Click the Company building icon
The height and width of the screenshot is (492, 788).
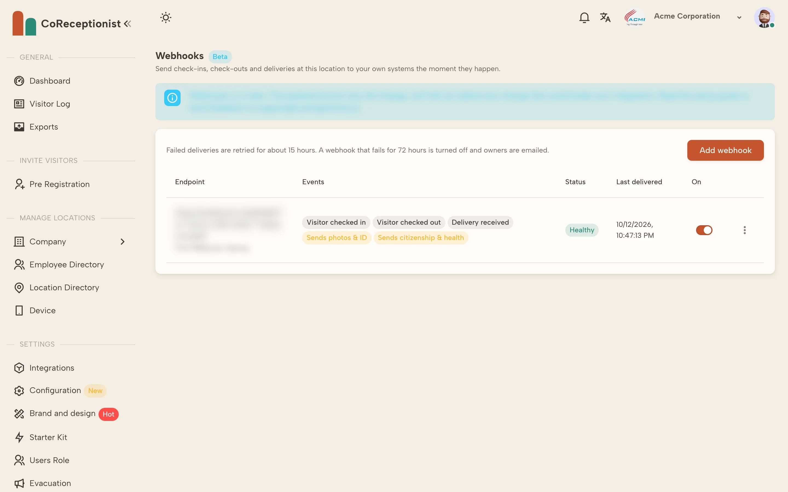(19, 241)
